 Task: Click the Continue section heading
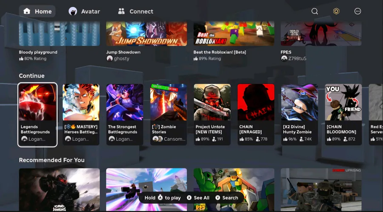click(32, 76)
